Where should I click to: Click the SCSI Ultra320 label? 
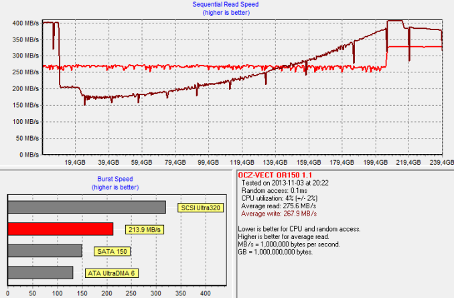201,208
